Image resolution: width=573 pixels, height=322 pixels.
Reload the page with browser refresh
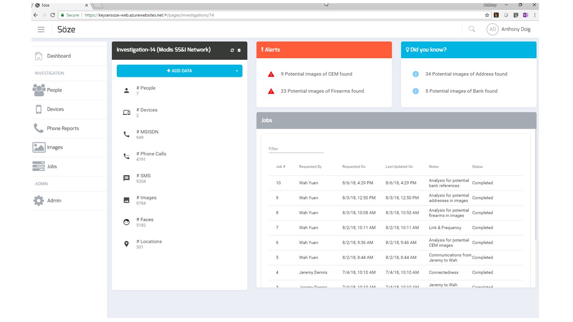[52, 15]
